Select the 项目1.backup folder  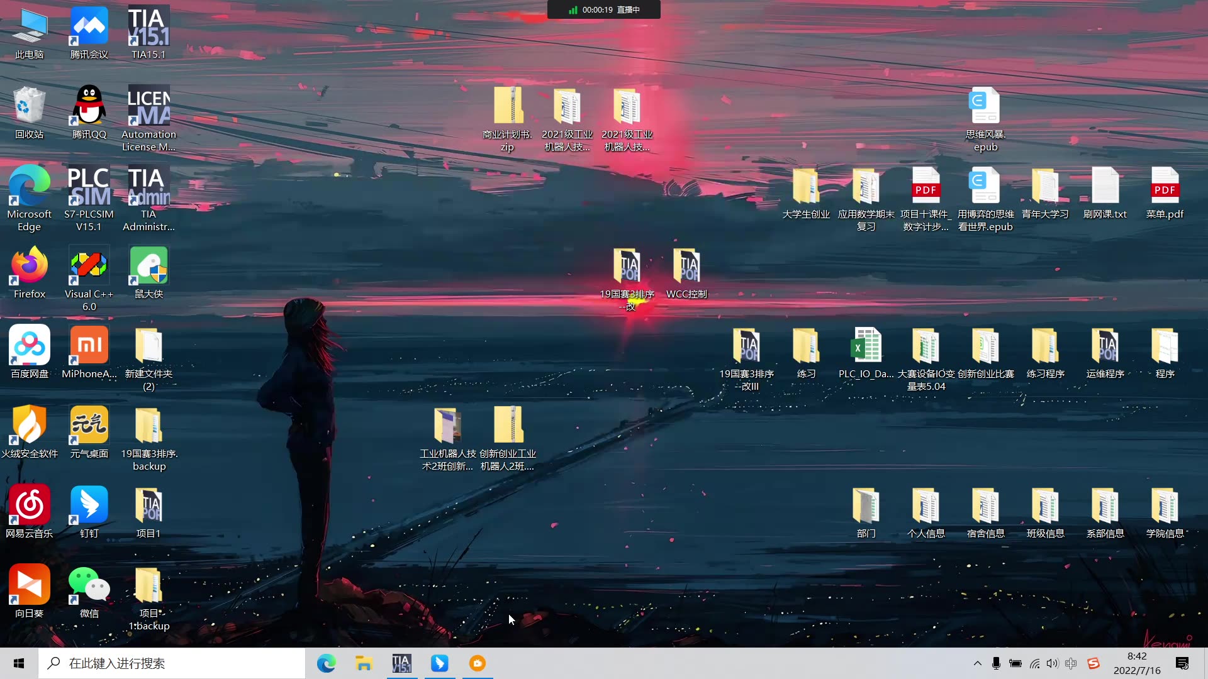pyautogui.click(x=148, y=598)
